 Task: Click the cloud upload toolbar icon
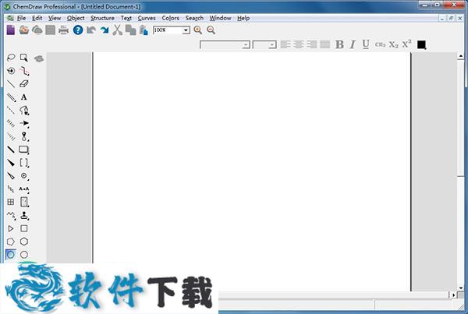[37, 30]
